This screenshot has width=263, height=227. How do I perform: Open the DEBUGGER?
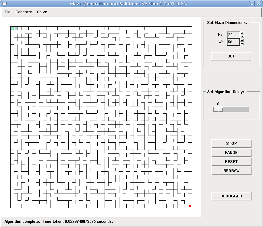(231, 196)
